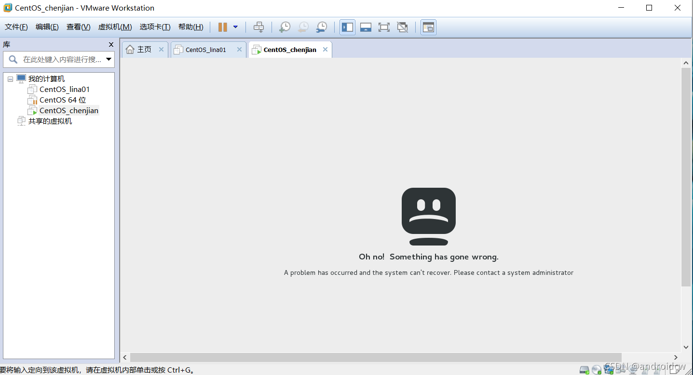693x375 pixels.
Task: Click the 我的计算机 computer icon
Action: coord(21,78)
